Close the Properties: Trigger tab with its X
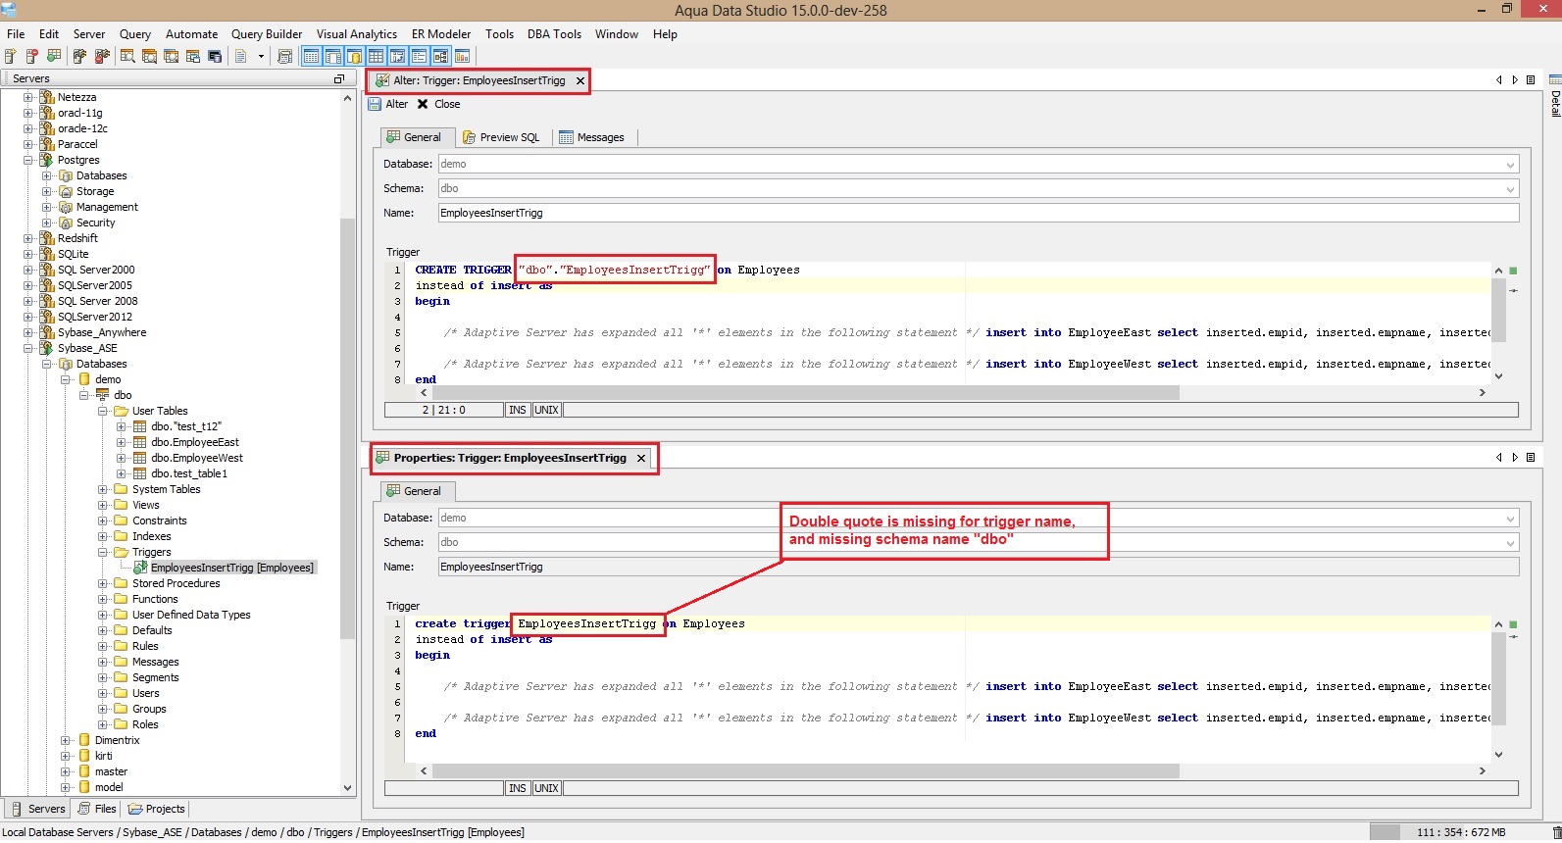Viewport: 1562px width, 843px height. [x=641, y=458]
